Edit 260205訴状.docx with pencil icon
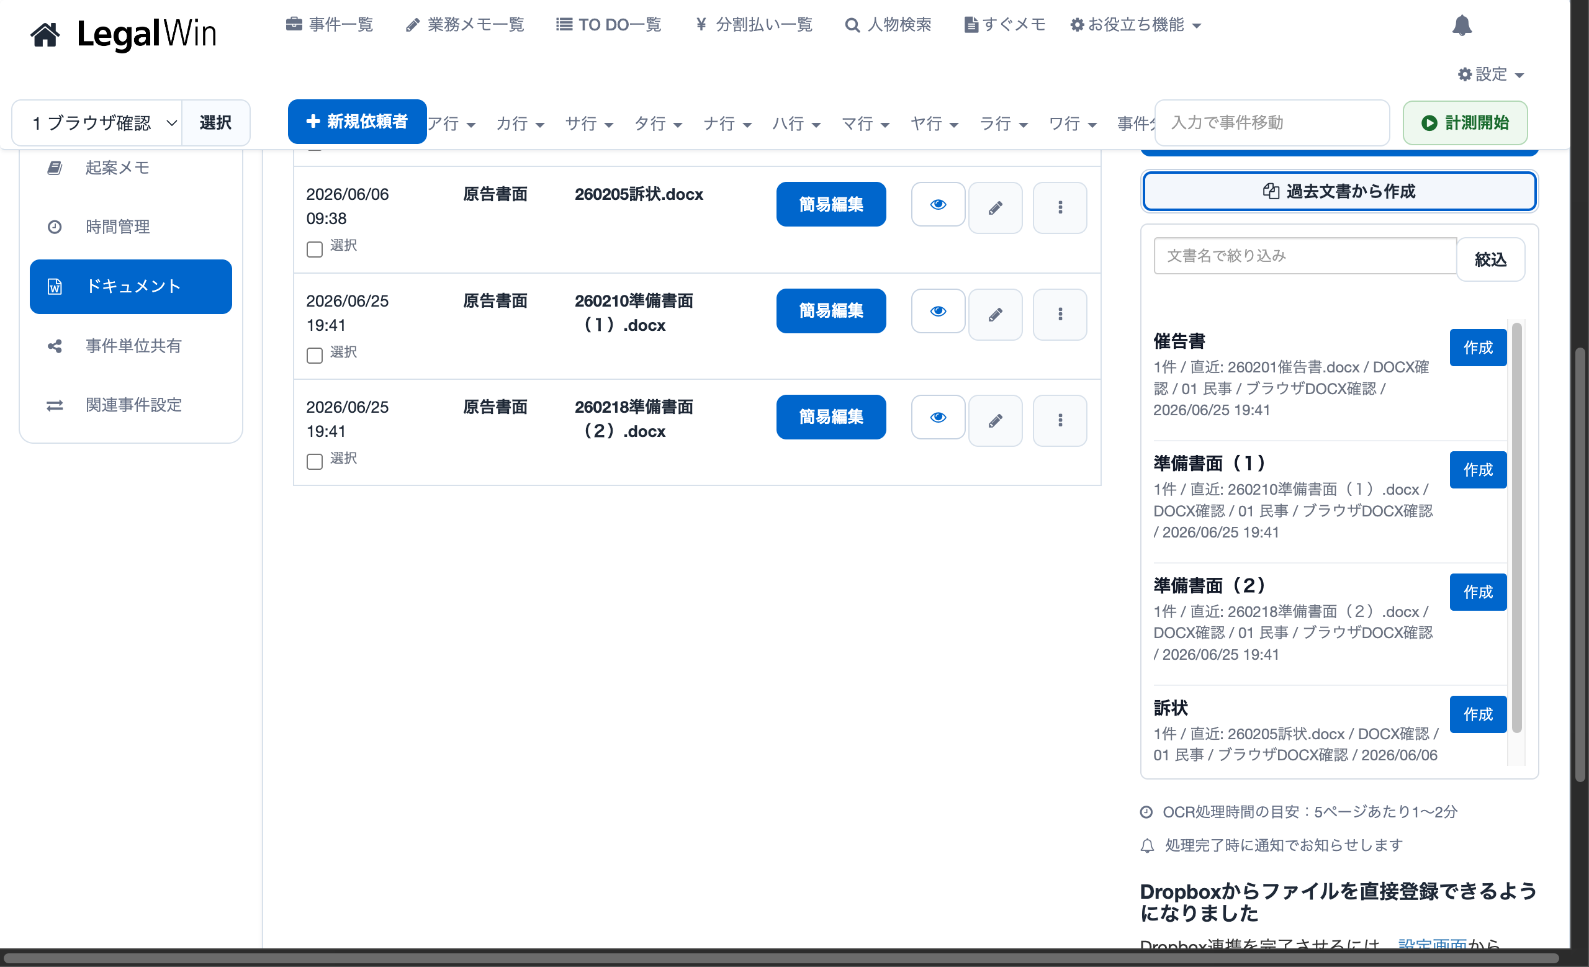This screenshot has width=1589, height=967. (995, 207)
